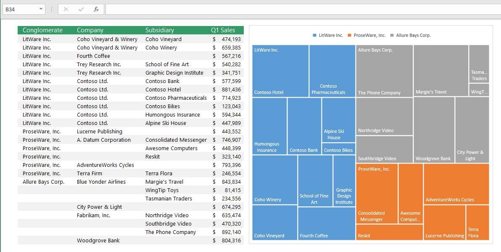Image resolution: width=501 pixels, height=252 pixels.
Task: Click the Subsidiary column header
Action: 159,30
